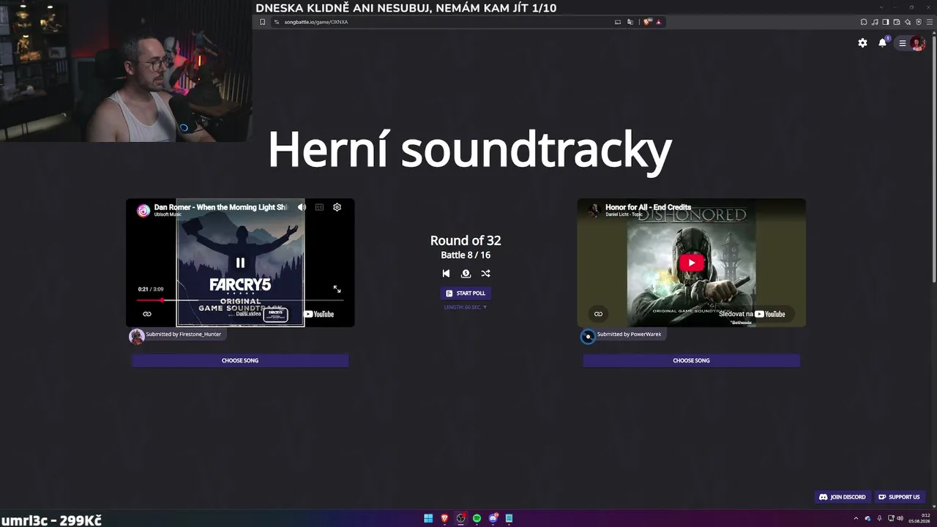Open Leo AI sparkle icon
This screenshot has height=527, width=937.
pyautogui.click(x=908, y=22)
